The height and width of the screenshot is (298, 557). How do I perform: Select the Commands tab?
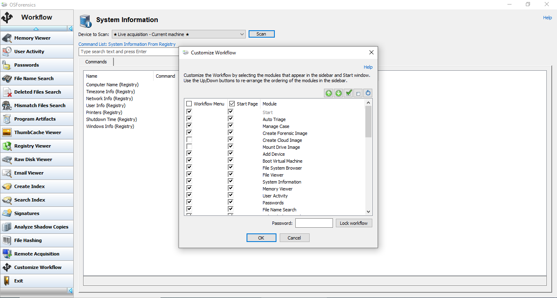pos(96,62)
